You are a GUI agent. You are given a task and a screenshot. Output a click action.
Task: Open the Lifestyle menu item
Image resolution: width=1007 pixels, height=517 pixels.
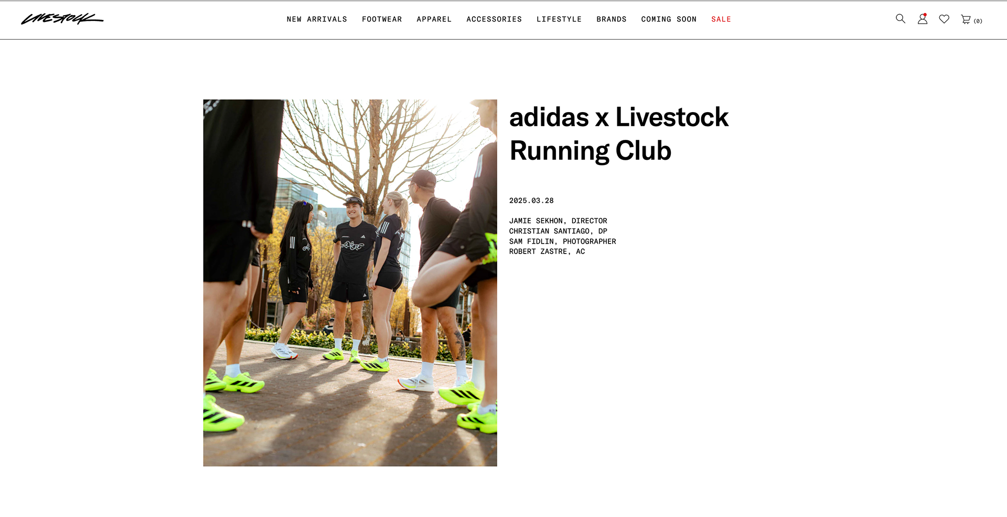tap(559, 19)
